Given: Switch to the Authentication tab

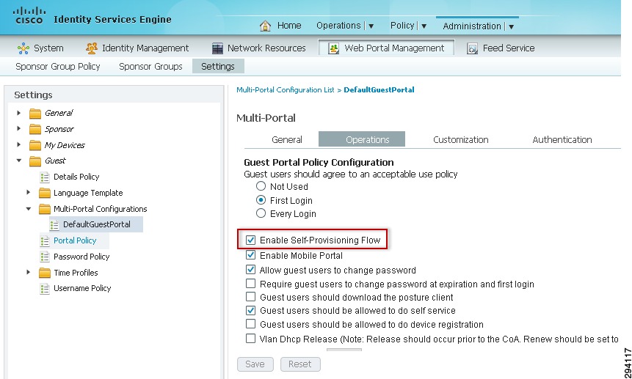Looking at the screenshot, I should click(562, 139).
